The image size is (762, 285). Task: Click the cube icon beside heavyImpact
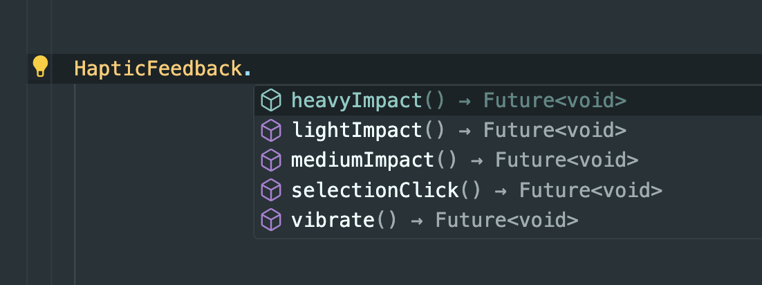271,101
